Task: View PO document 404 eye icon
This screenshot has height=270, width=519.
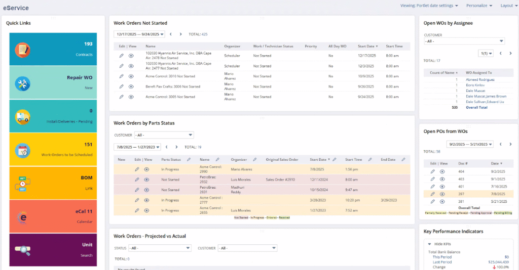Action: pyautogui.click(x=442, y=172)
